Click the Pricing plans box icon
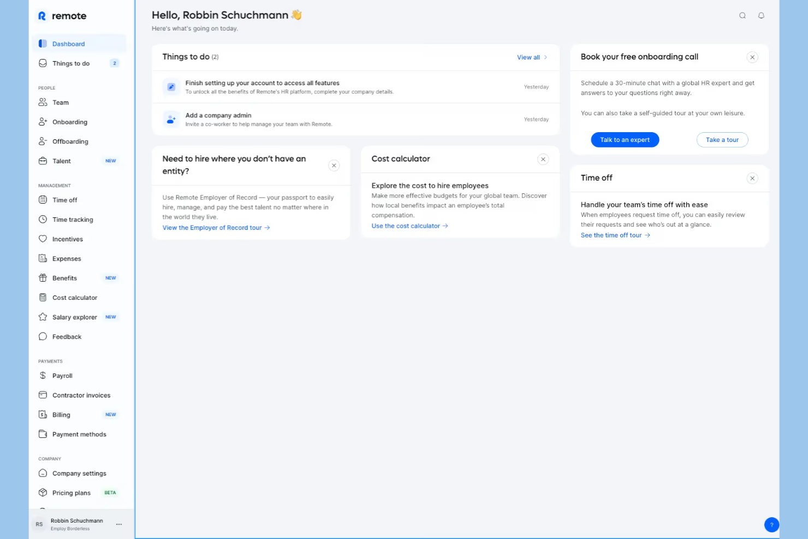This screenshot has height=539, width=808. 43,493
